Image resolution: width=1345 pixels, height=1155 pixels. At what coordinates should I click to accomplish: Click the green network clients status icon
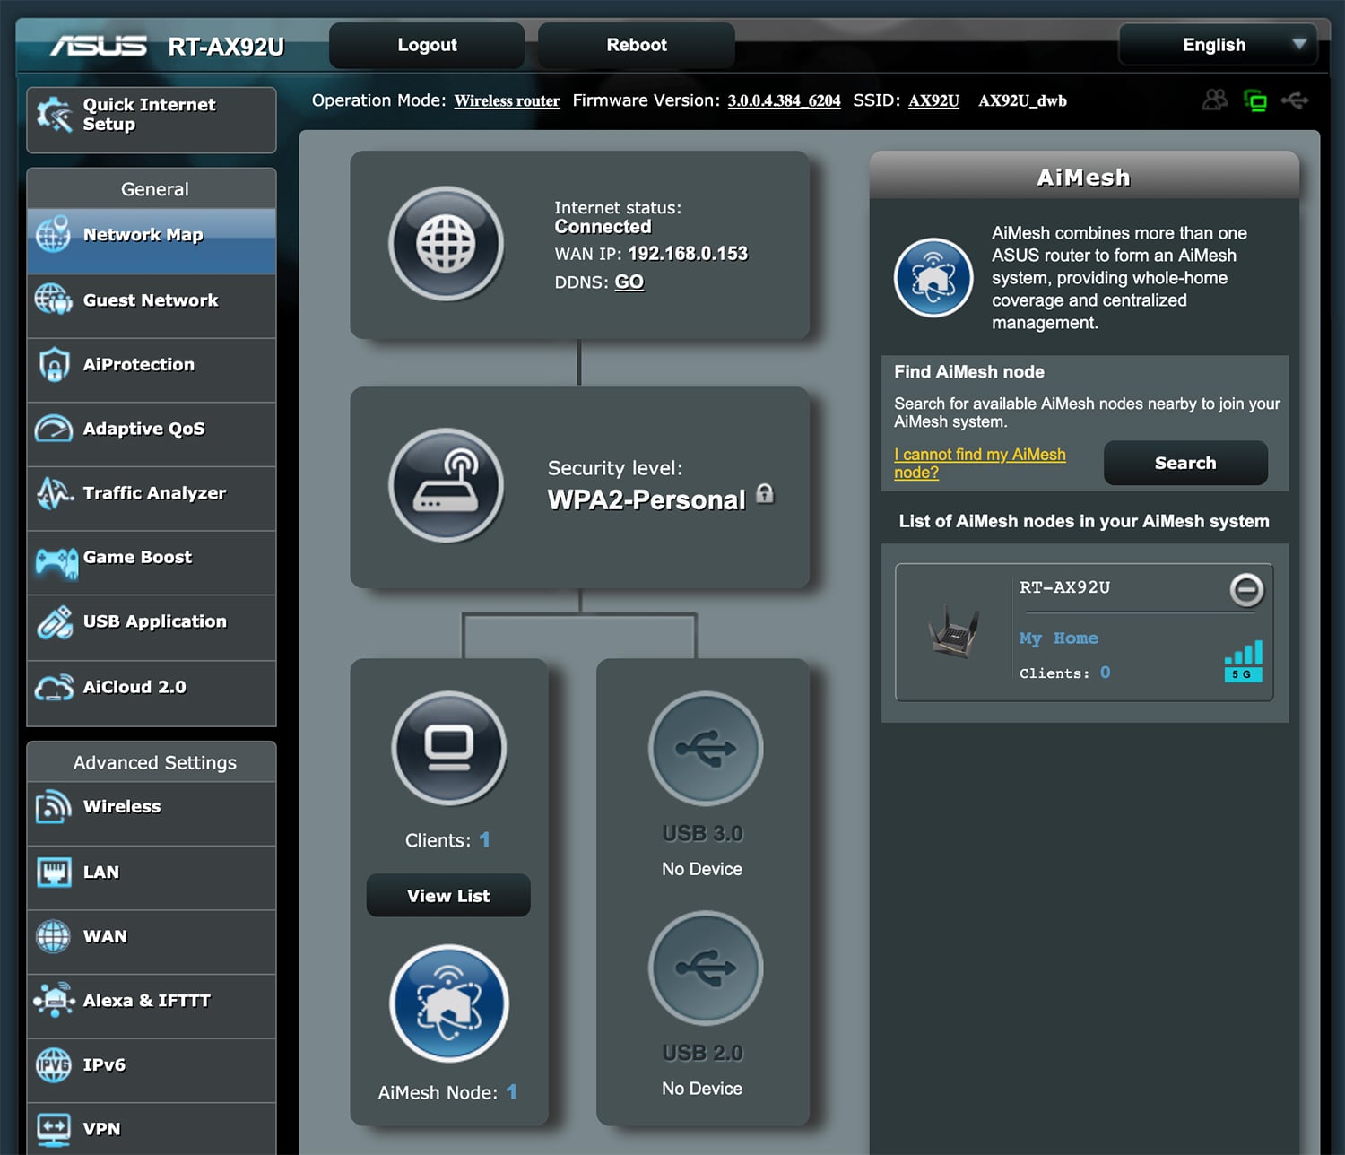(x=1255, y=100)
